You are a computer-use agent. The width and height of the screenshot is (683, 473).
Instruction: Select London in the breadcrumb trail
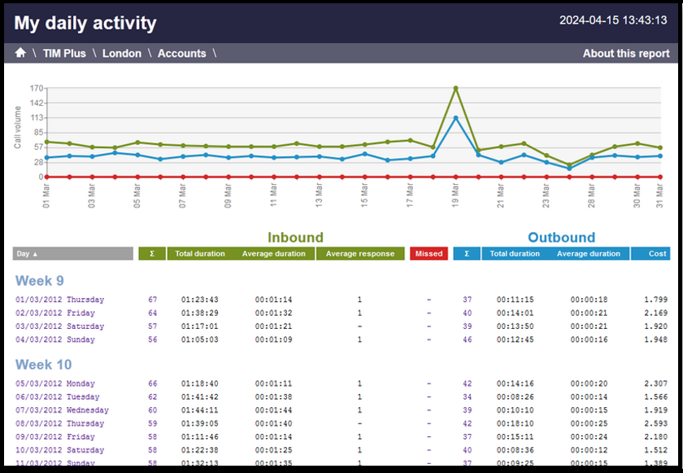[122, 53]
